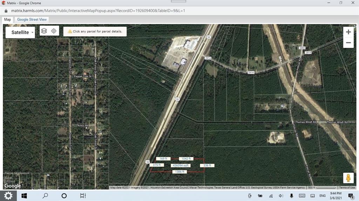Screen dimensions: 359x201
Task: Open the taskbar search magnifier
Action: click(45, 196)
